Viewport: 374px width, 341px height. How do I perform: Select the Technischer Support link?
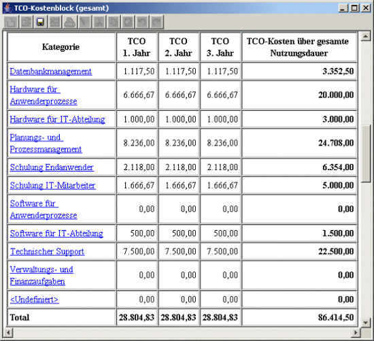47,251
